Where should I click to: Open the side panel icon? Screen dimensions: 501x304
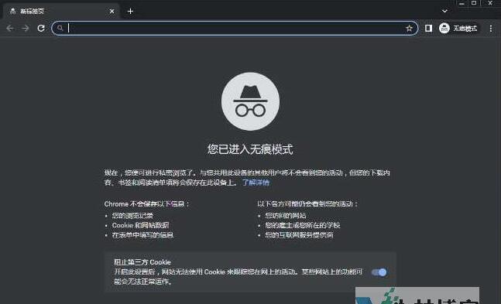(x=428, y=29)
